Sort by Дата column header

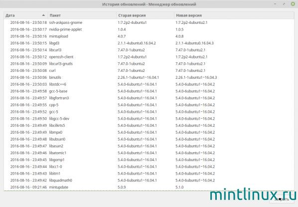point(26,15)
